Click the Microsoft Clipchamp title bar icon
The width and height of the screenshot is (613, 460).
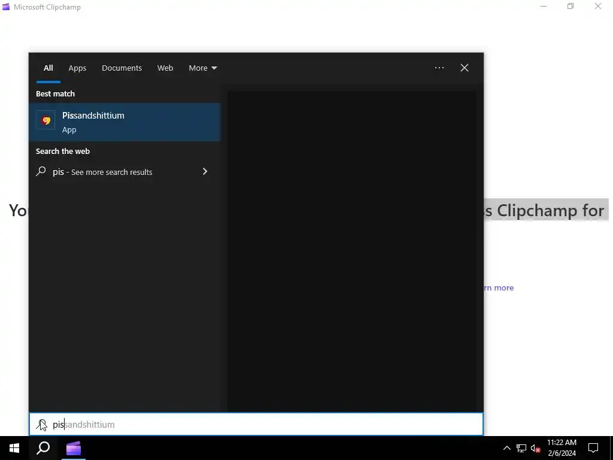tap(6, 7)
